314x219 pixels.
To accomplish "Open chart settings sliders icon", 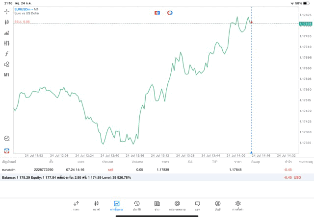I will [6, 43].
